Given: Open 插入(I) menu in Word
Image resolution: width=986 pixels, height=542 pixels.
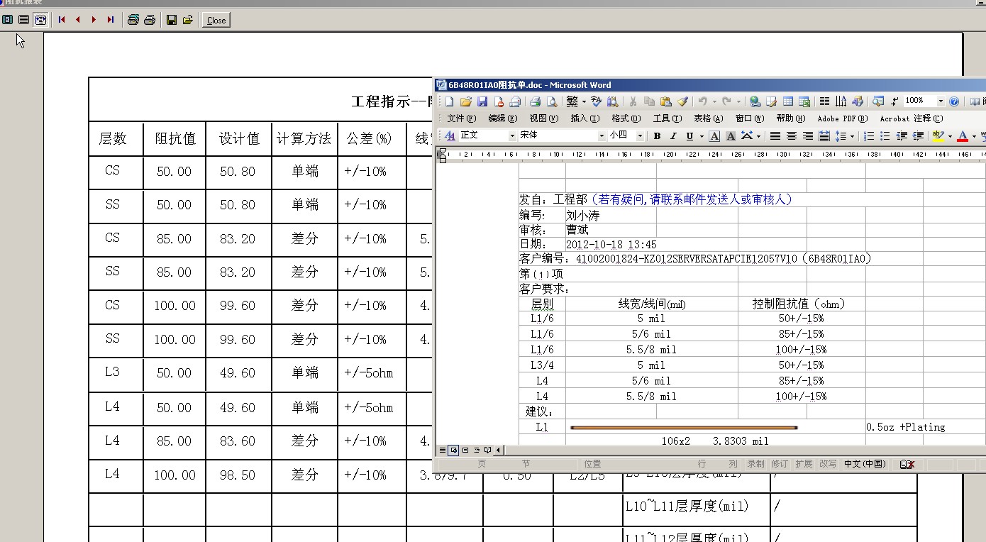Looking at the screenshot, I should (585, 118).
